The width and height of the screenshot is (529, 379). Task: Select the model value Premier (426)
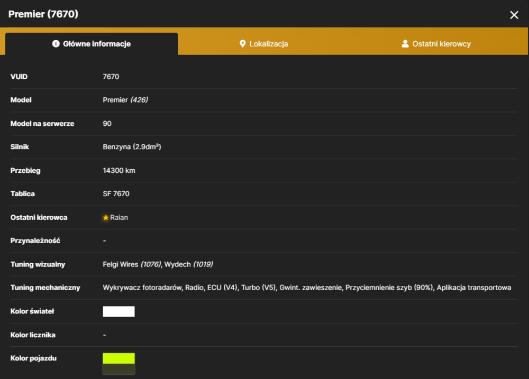click(125, 100)
